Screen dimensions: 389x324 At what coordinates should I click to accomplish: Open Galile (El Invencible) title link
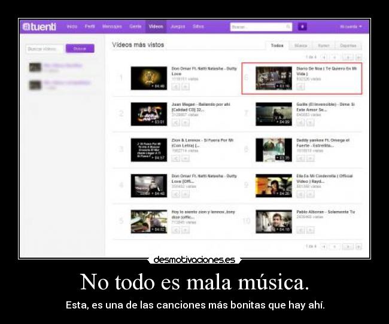[326, 107]
